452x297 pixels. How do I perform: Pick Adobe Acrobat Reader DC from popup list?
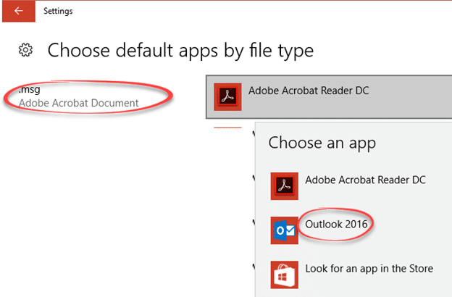[366, 179]
